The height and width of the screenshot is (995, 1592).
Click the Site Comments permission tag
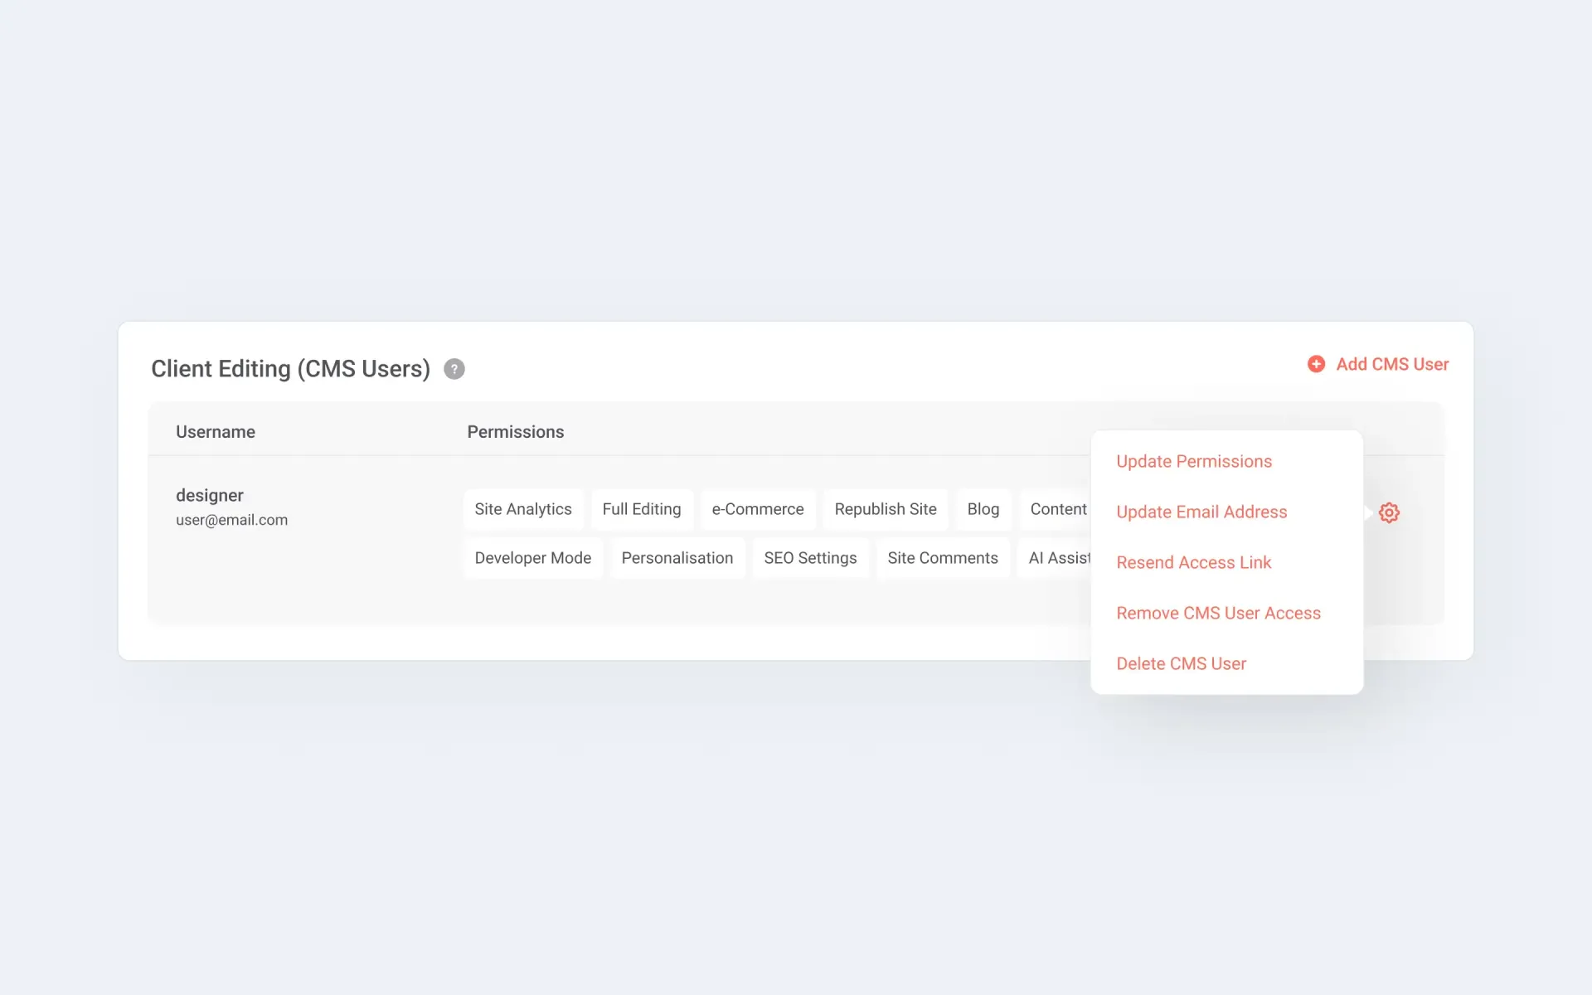942,558
